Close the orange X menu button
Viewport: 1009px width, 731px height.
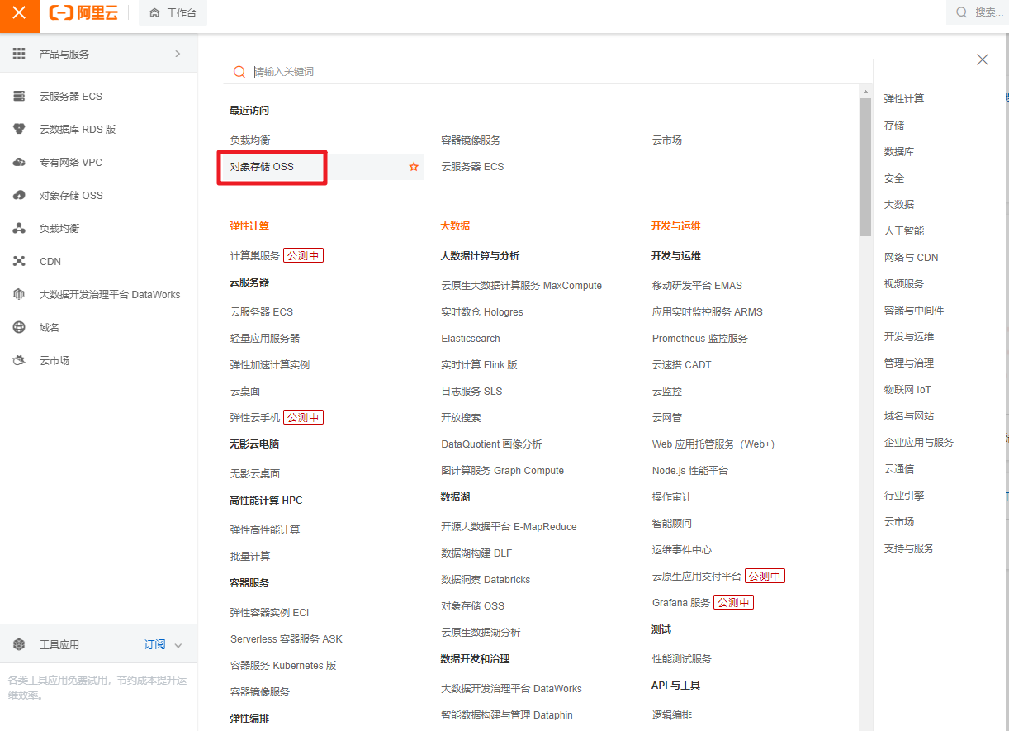pos(20,13)
